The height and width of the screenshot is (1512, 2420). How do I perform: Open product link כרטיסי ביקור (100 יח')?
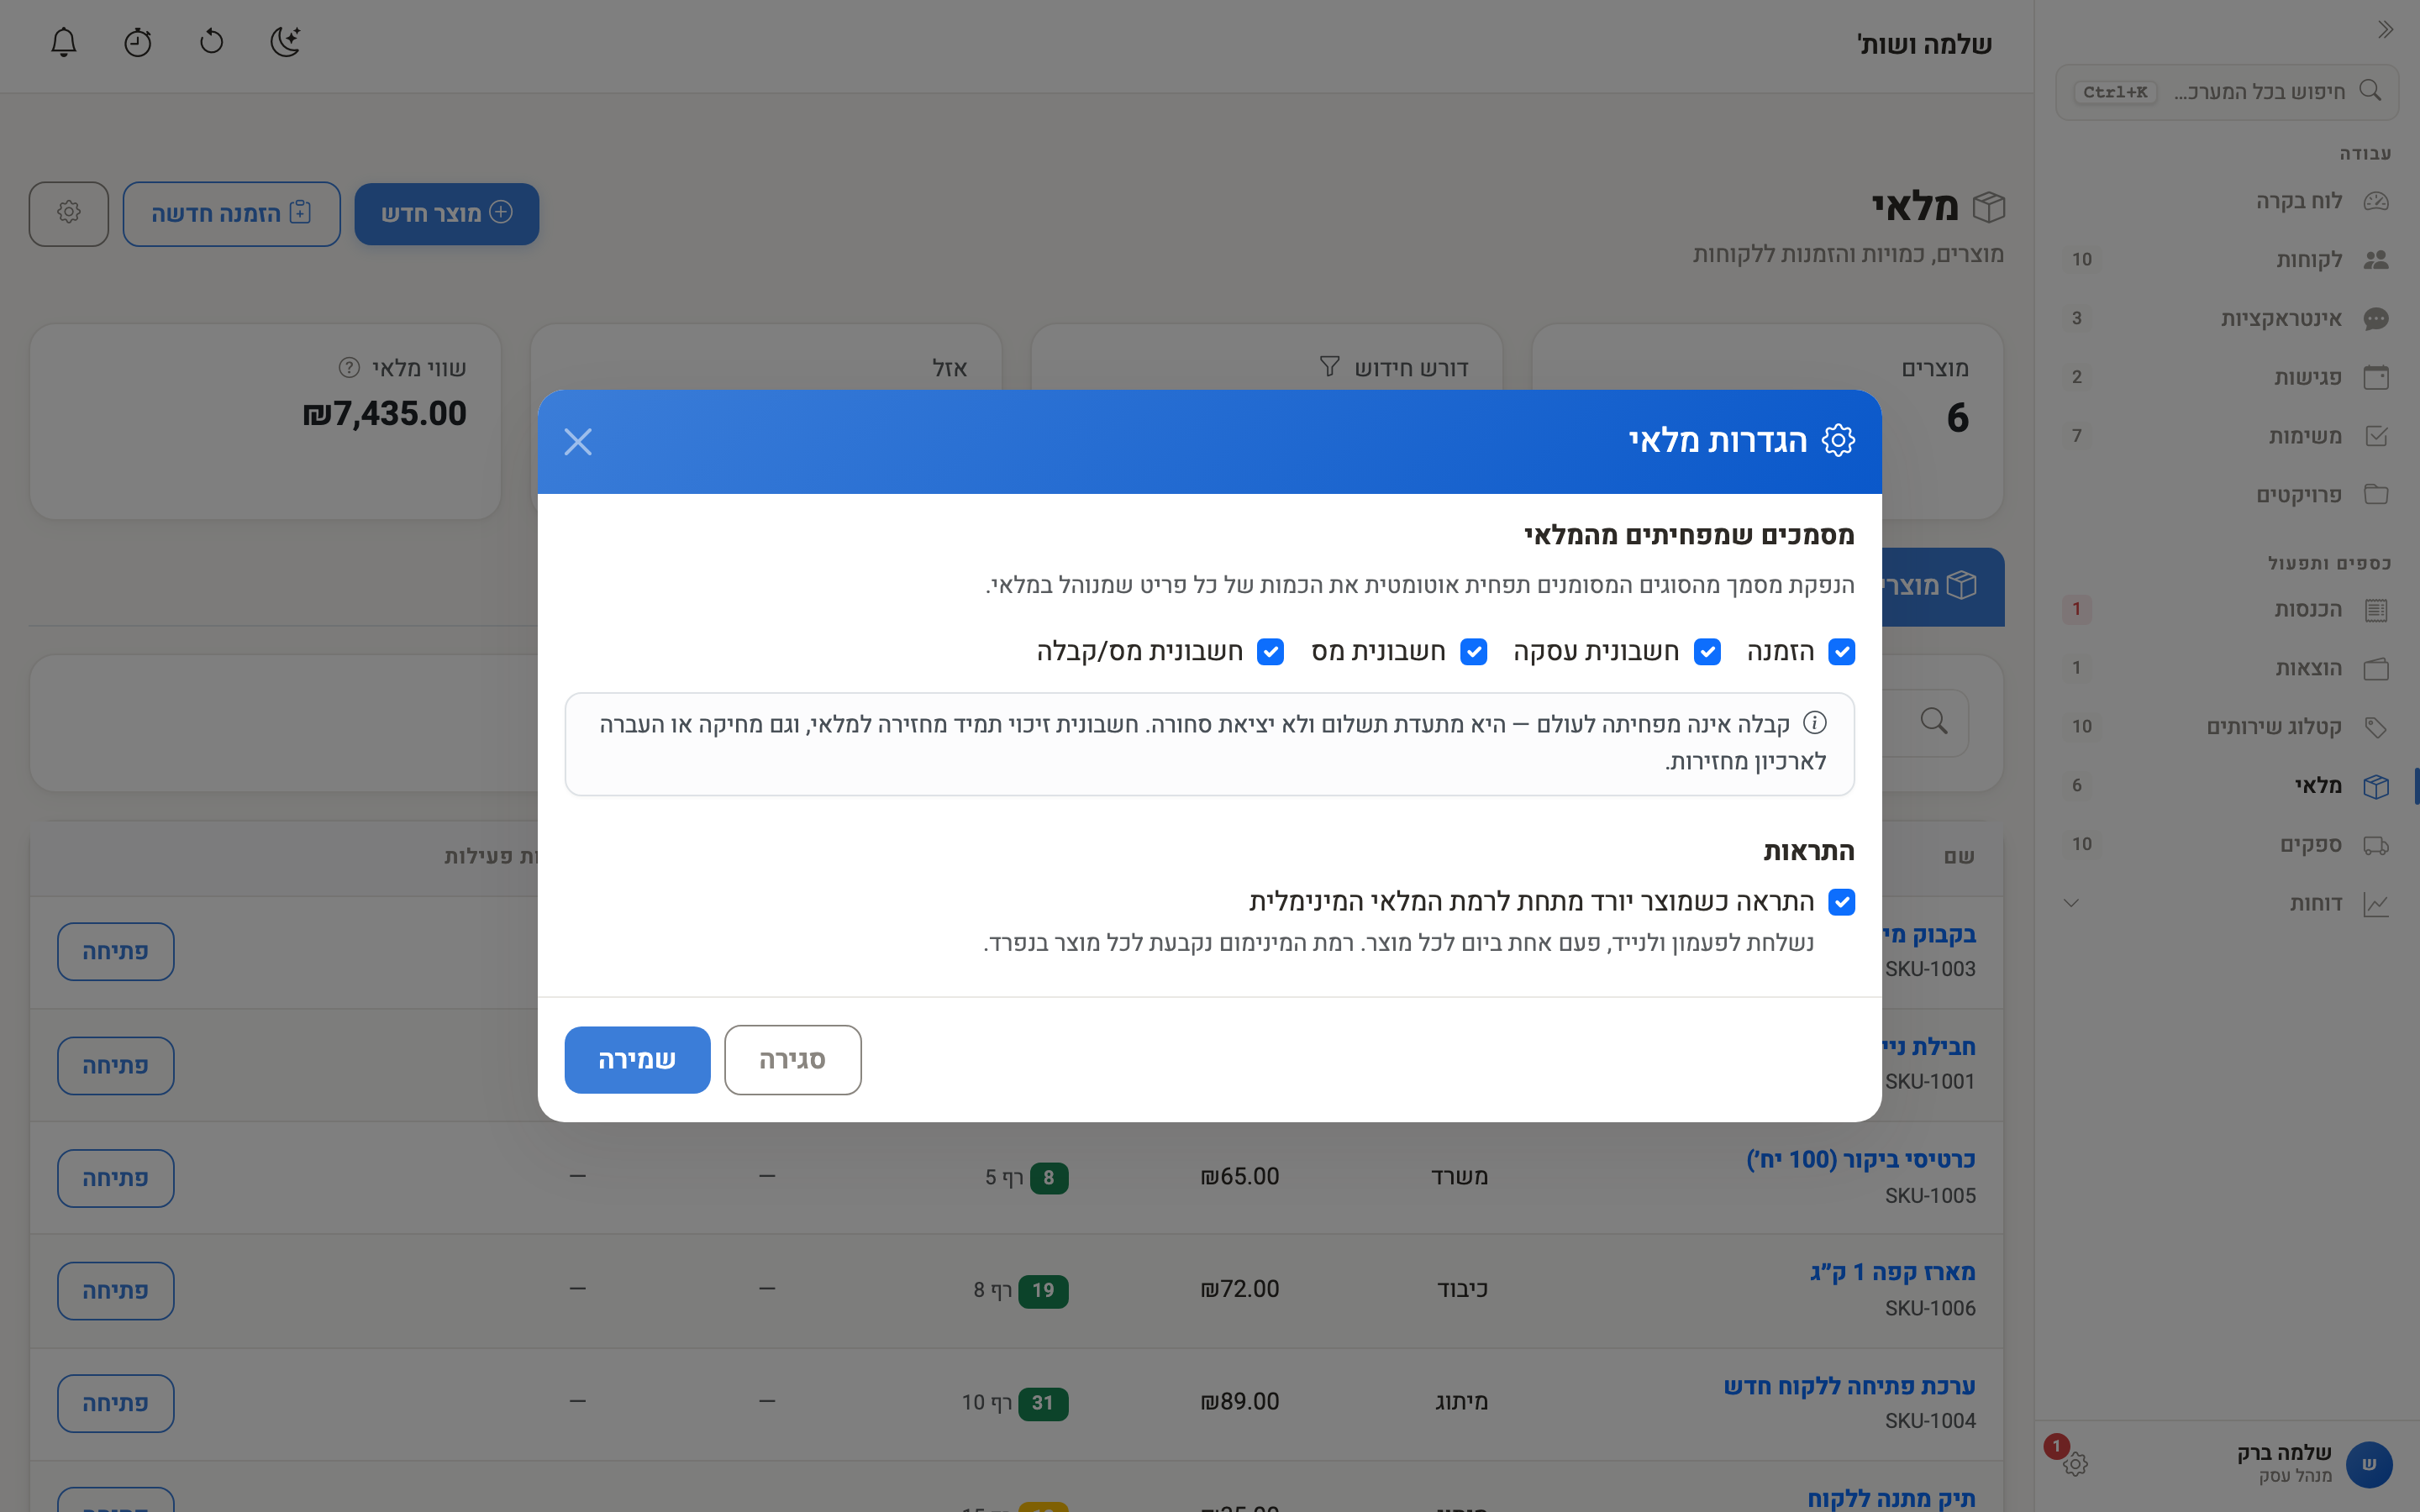click(1861, 1160)
